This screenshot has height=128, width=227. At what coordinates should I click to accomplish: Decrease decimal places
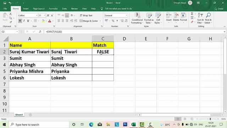point(126,21)
